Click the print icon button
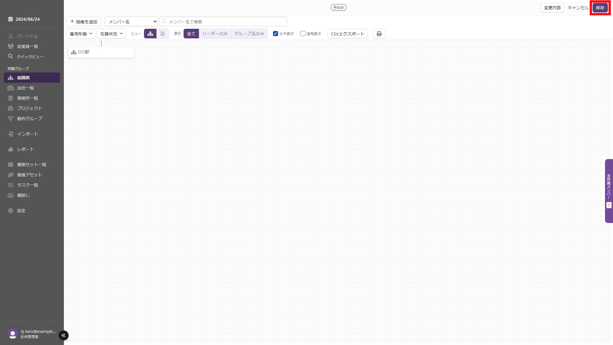 pyautogui.click(x=379, y=34)
